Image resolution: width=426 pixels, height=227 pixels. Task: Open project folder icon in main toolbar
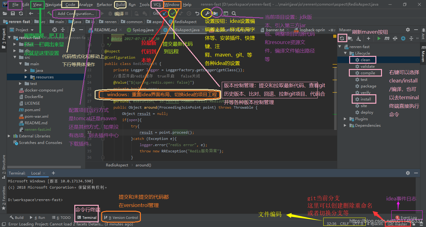(x=5, y=13)
